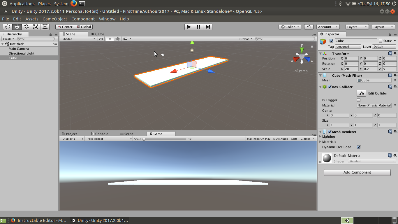Step one frame forward
This screenshot has width=398, height=224.
click(x=208, y=27)
